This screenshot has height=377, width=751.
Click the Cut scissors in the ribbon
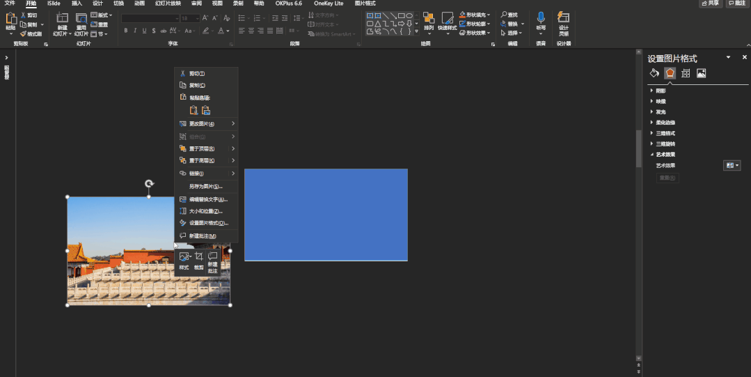[x=23, y=15]
